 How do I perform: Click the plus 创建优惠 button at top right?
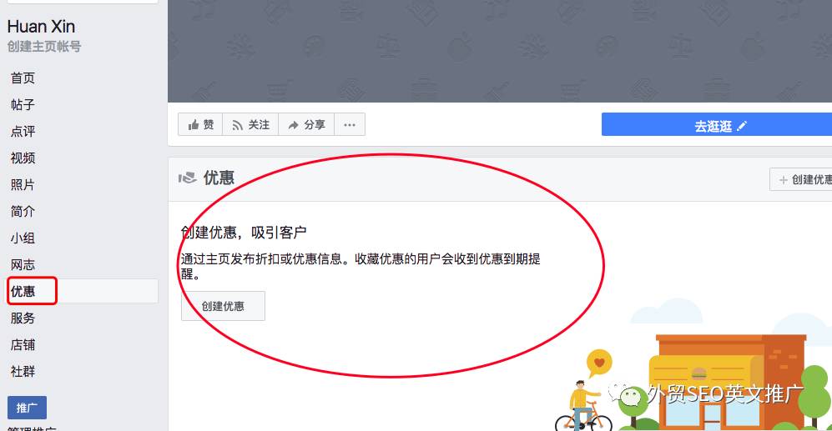801,180
